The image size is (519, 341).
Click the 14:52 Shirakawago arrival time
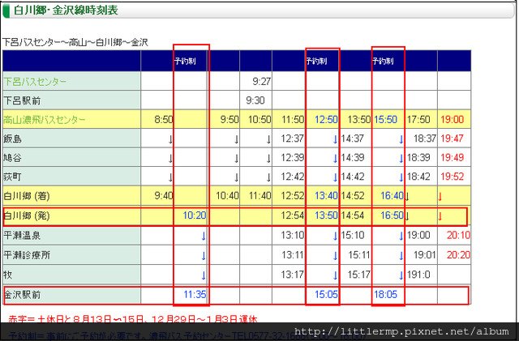[353, 196]
